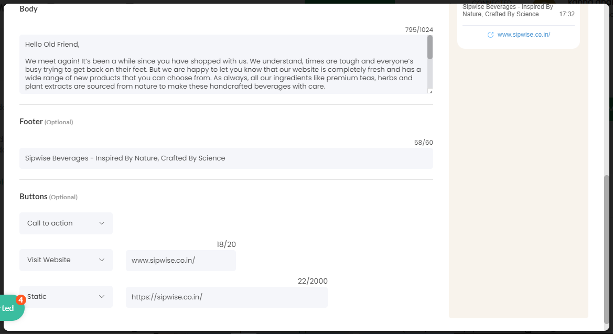Click the refresh icon beside www.sipwise.co.in in preview
The height and width of the screenshot is (334, 613).
tap(490, 34)
